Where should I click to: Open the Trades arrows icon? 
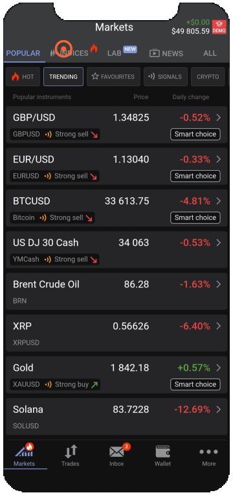tap(71, 452)
